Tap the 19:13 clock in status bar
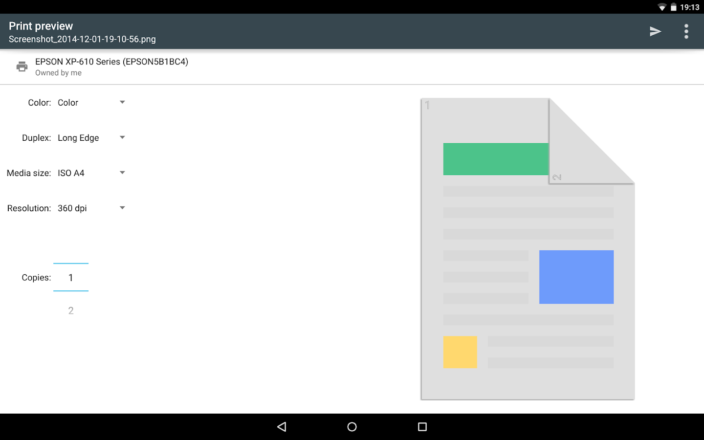This screenshot has width=704, height=440. [x=689, y=7]
